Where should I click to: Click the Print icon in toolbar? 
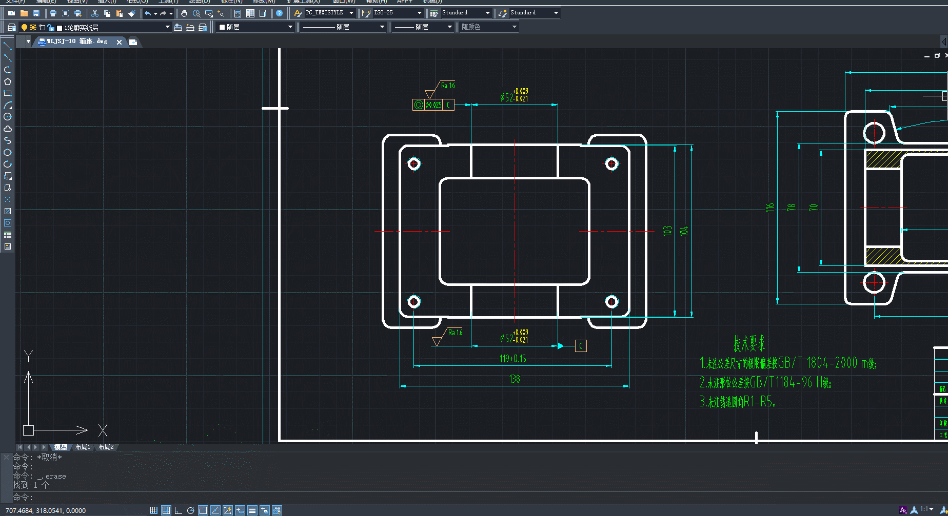[53, 13]
